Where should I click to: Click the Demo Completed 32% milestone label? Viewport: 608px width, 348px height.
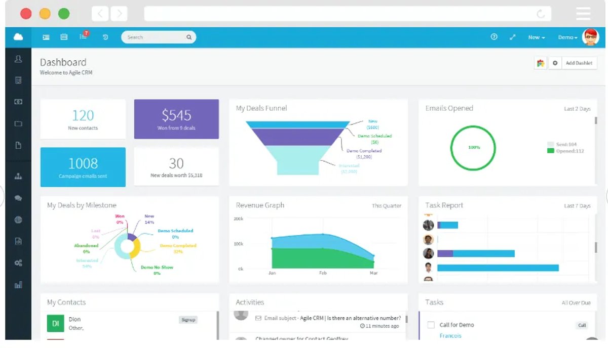click(x=178, y=248)
